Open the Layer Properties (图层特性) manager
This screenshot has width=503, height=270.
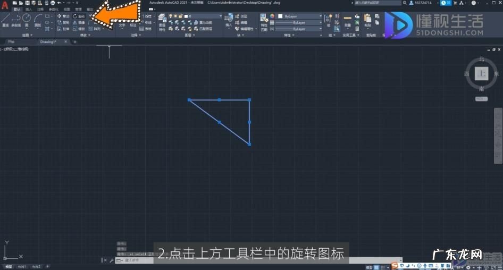coord(162,20)
